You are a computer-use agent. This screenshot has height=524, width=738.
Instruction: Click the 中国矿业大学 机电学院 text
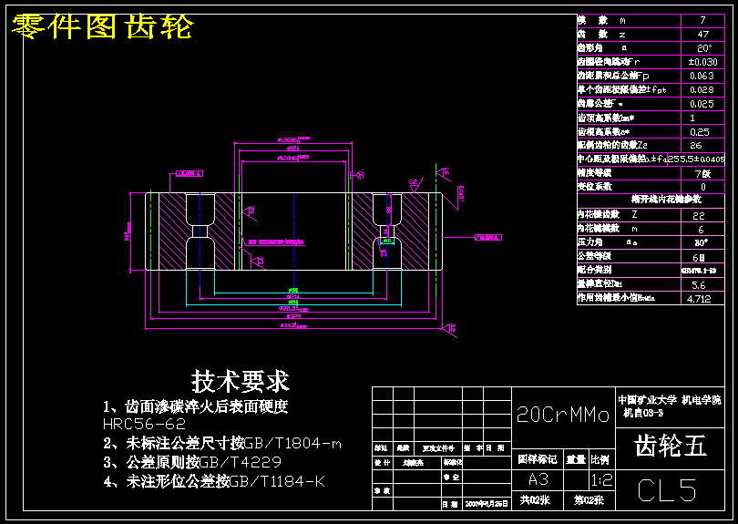670,400
